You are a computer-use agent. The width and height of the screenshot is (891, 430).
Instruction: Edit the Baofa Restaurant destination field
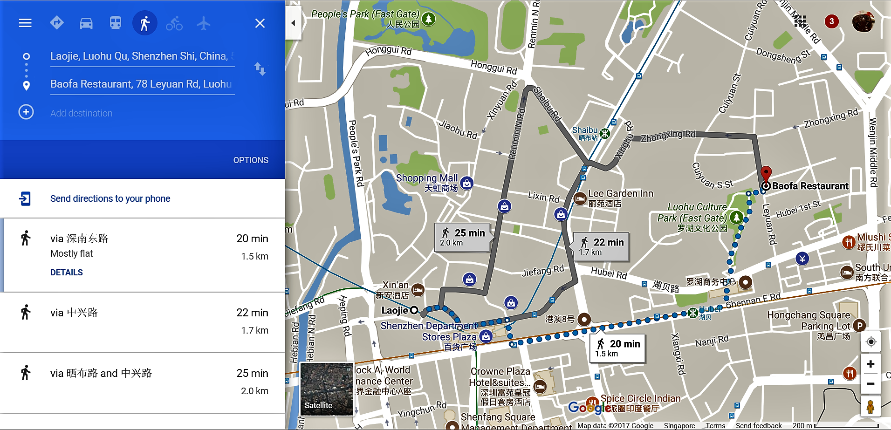[x=142, y=84]
